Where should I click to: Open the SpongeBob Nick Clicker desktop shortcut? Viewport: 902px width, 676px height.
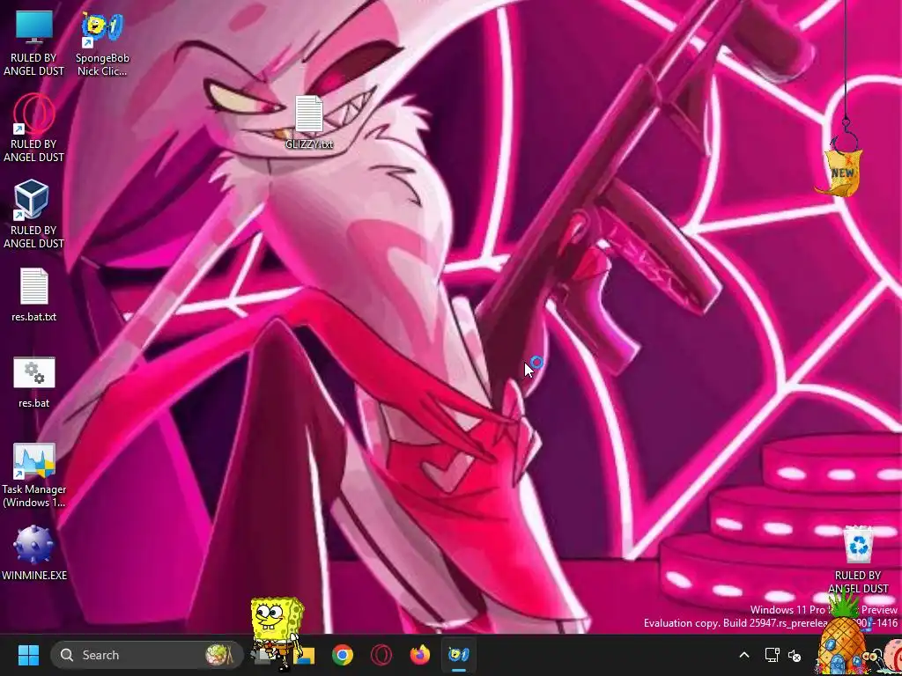[x=102, y=30]
